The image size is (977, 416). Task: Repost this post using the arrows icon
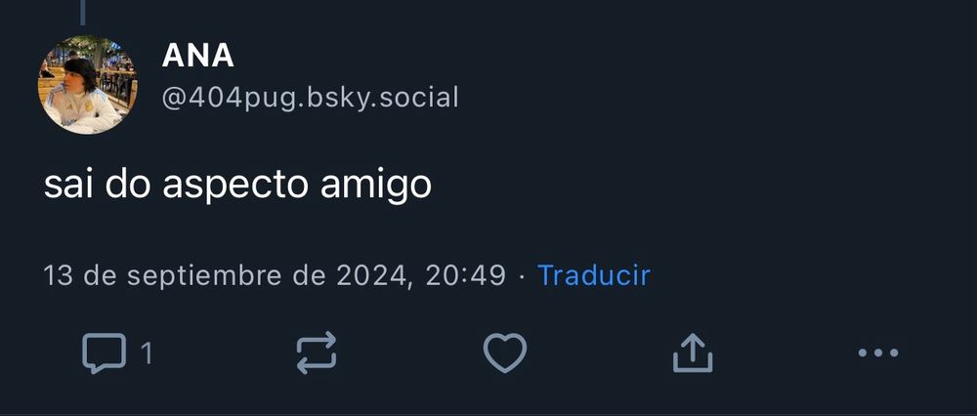pos(317,354)
